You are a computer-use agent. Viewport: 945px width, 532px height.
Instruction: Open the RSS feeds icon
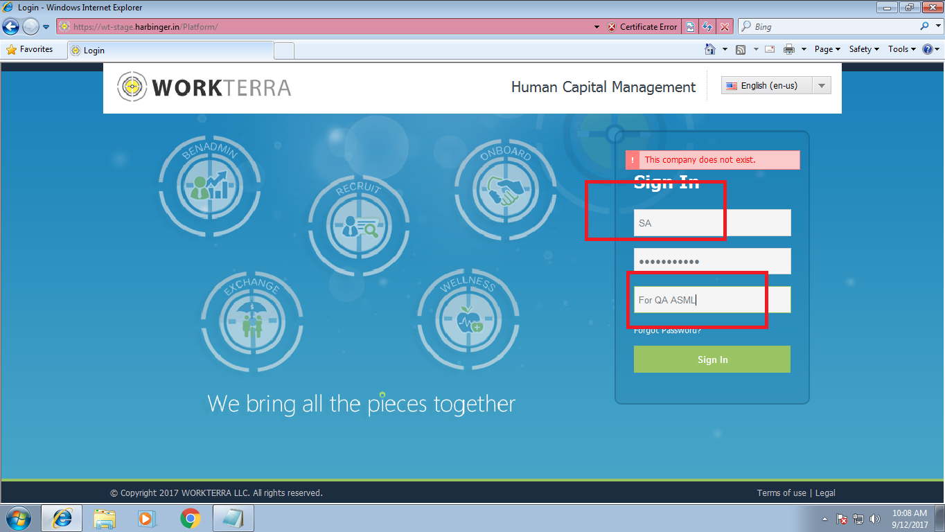741,49
